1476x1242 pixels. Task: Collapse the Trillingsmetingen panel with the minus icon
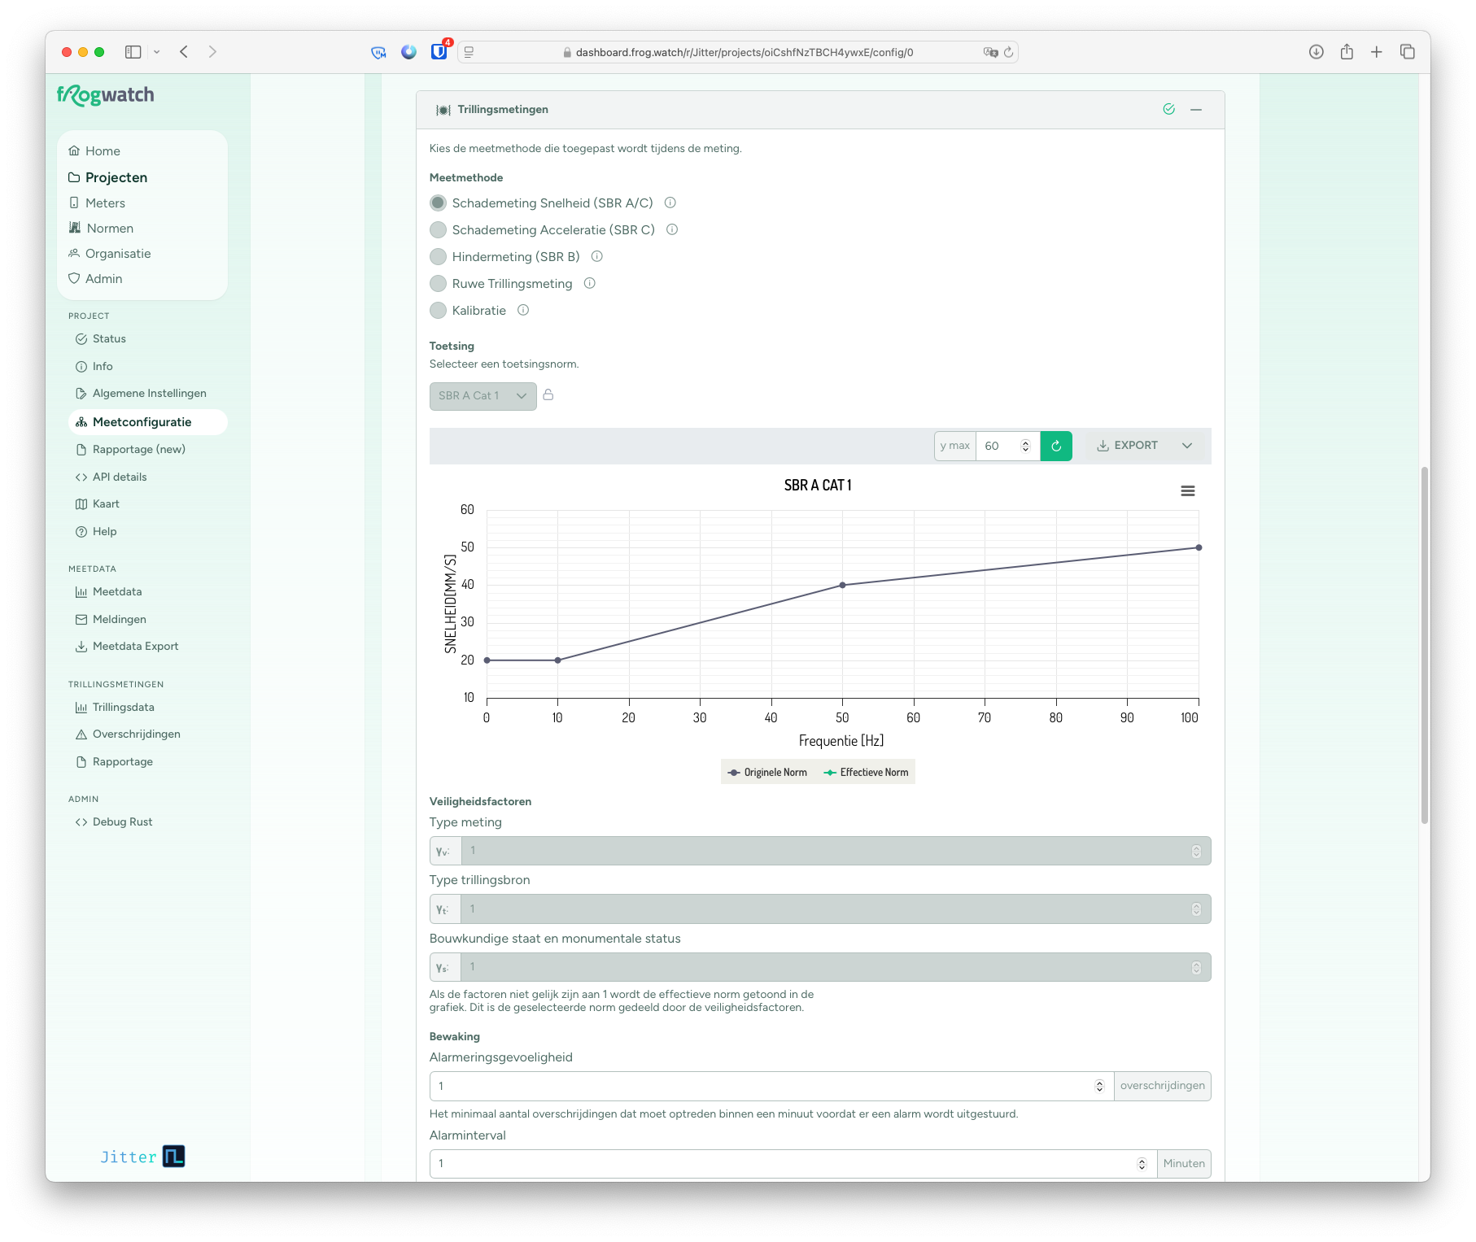pos(1196,110)
